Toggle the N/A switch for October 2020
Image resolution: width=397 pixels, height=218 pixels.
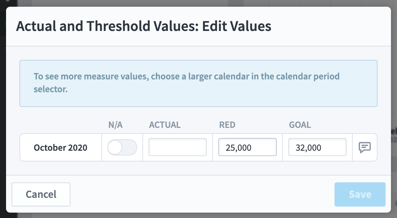tap(122, 147)
